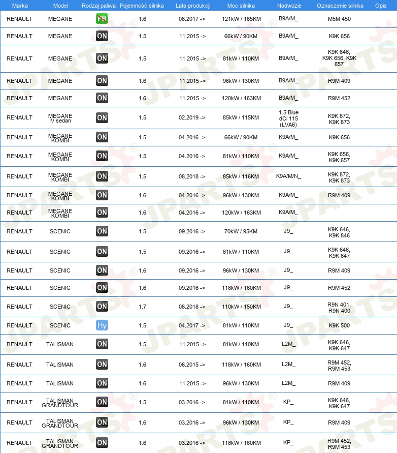Click the K9A/M/N_ body code cell
The height and width of the screenshot is (453, 397).
tap(288, 176)
